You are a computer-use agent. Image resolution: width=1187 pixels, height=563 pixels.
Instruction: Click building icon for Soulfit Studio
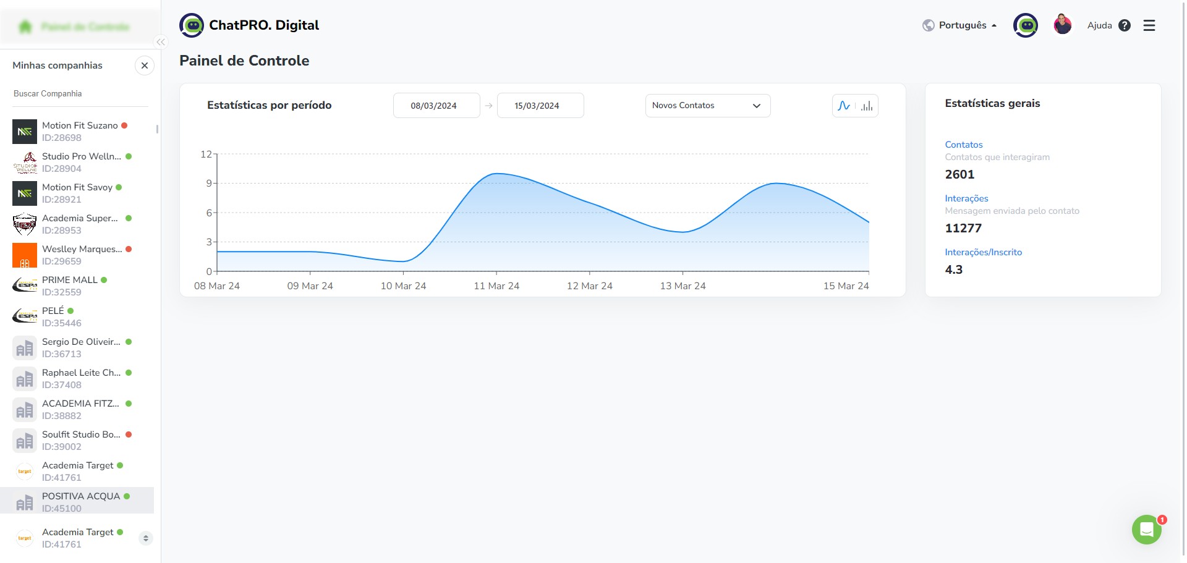pos(25,441)
